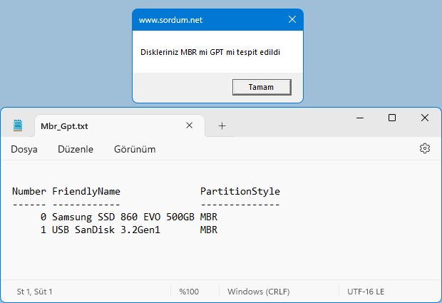Open the Düzenle menu
Image resolution: width=442 pixels, height=303 pixels.
click(76, 149)
